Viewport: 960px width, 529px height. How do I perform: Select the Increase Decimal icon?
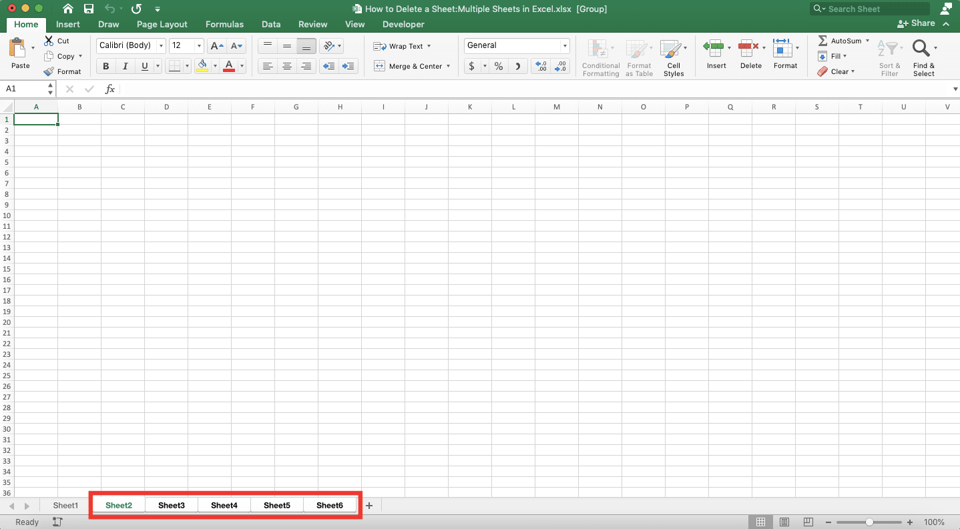540,65
